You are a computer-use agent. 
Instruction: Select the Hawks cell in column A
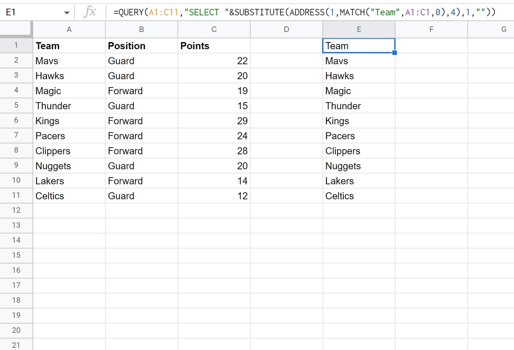69,76
